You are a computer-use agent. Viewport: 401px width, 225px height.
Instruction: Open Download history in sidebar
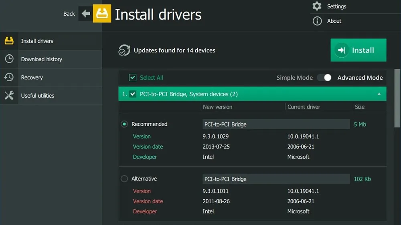pos(51,59)
